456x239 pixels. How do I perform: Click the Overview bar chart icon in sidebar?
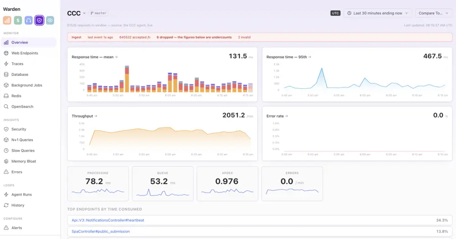(6, 42)
